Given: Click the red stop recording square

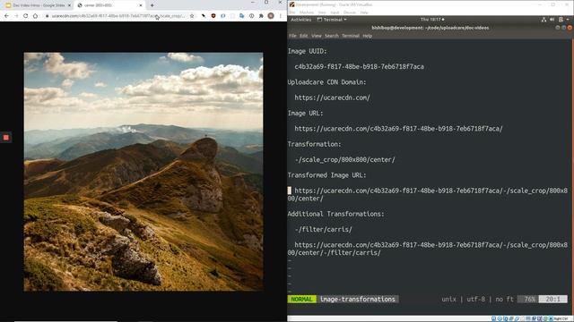Looking at the screenshot, I should (x=6, y=137).
